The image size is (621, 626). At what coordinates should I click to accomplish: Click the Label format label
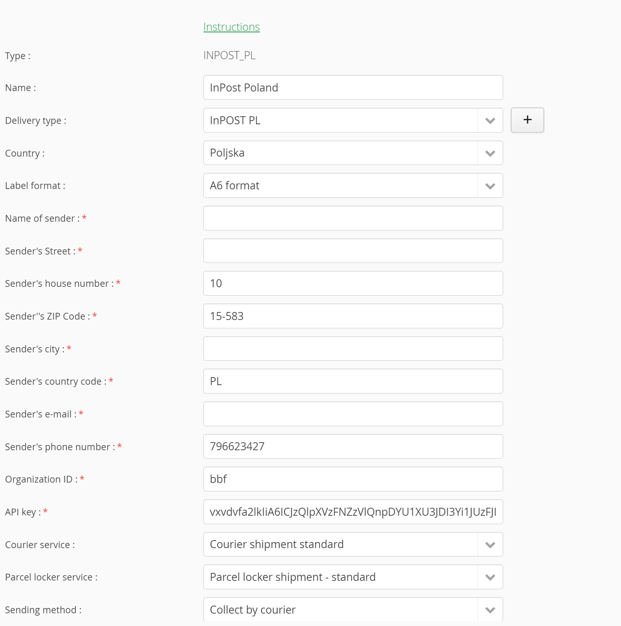point(35,186)
